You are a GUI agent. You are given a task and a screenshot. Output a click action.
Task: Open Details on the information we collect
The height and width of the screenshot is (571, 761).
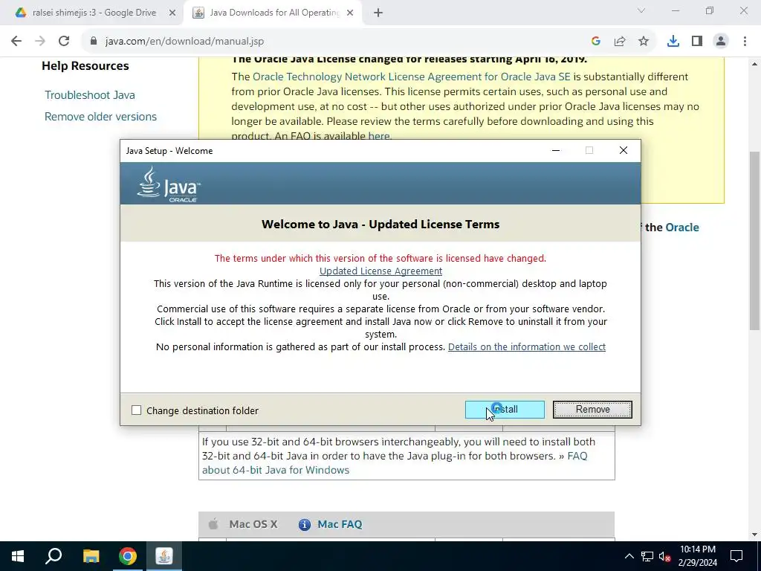[x=527, y=346]
